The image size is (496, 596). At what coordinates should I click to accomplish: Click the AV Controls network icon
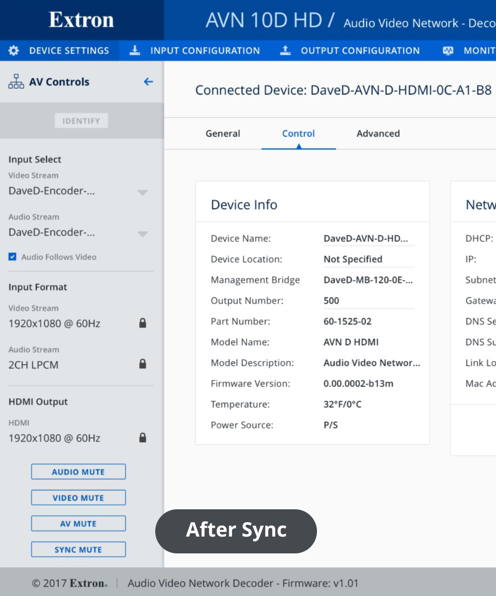click(16, 81)
